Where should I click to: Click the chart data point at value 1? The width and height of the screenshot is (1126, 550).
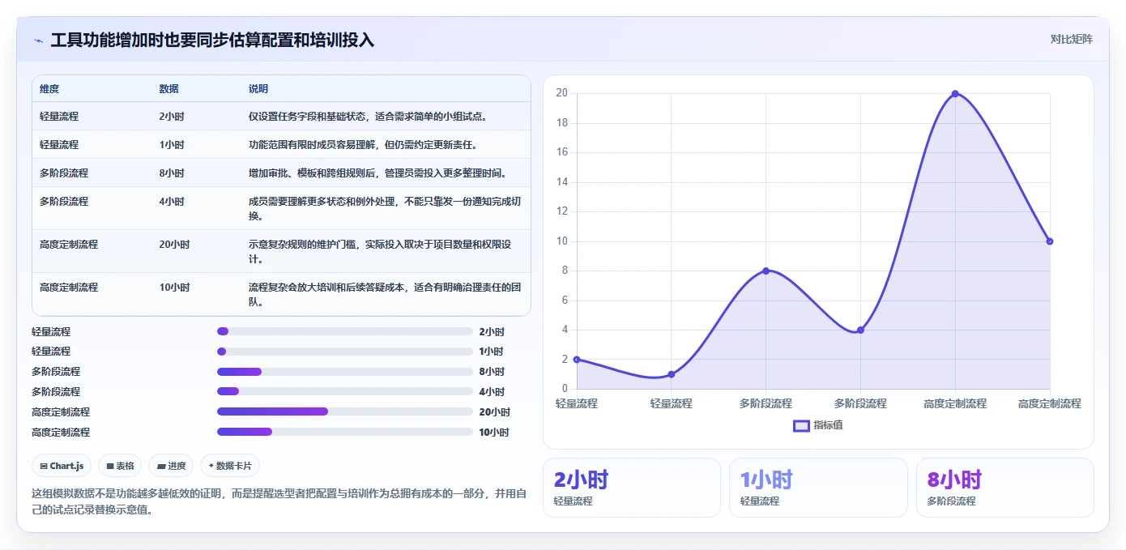(x=671, y=374)
